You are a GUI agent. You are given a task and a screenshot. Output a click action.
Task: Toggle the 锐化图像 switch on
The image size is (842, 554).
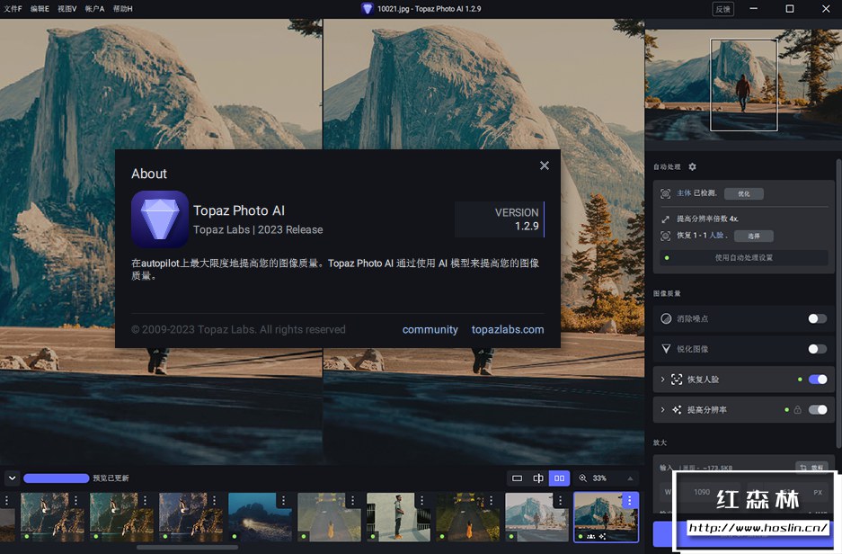pos(818,349)
